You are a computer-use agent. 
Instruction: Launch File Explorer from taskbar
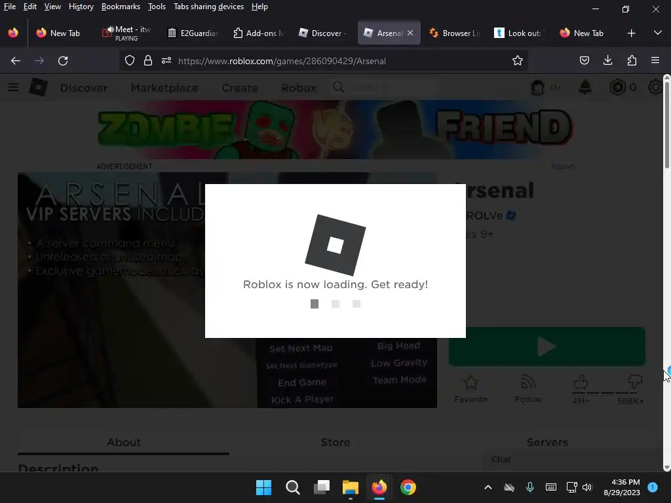coord(351,487)
